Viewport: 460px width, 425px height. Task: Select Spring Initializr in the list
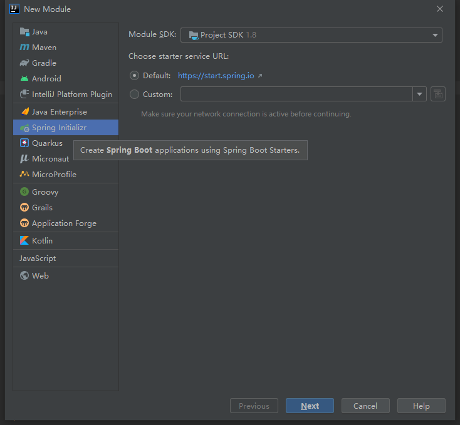pos(66,128)
